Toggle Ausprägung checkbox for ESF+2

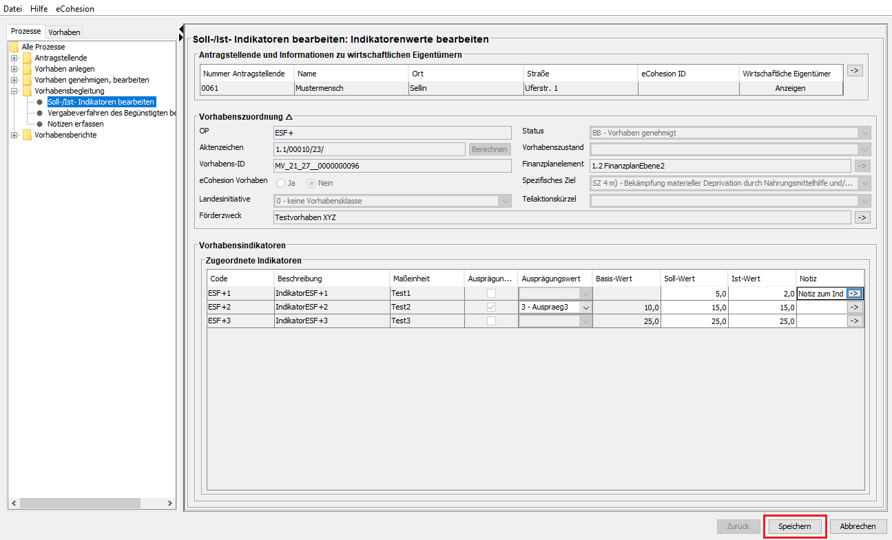point(491,307)
